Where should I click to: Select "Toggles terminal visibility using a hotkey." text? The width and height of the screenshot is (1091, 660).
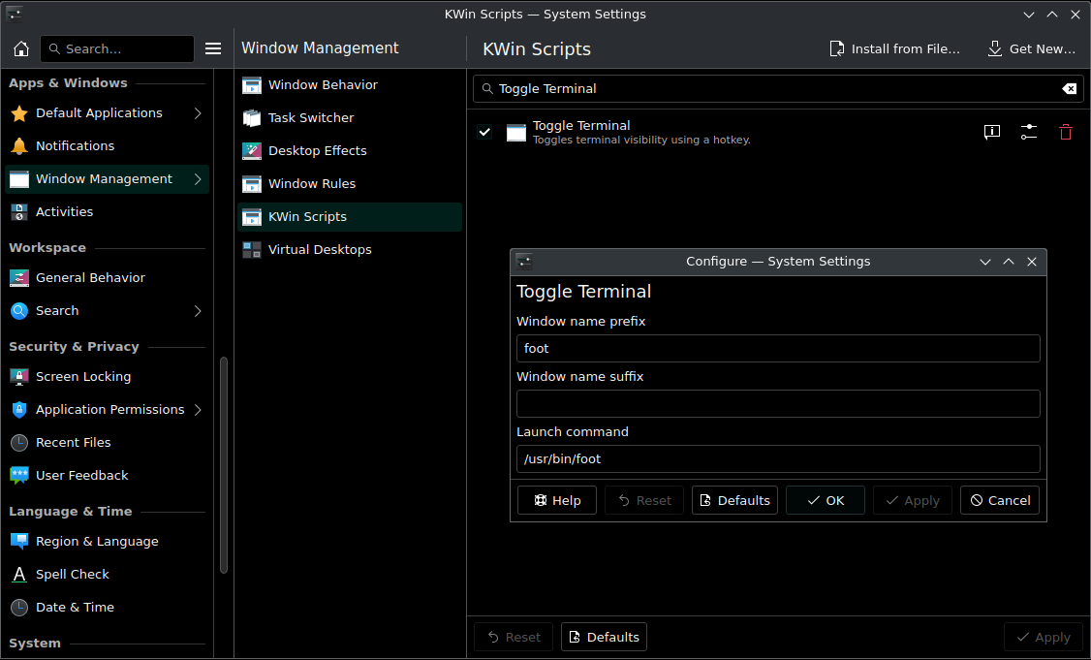(x=641, y=140)
